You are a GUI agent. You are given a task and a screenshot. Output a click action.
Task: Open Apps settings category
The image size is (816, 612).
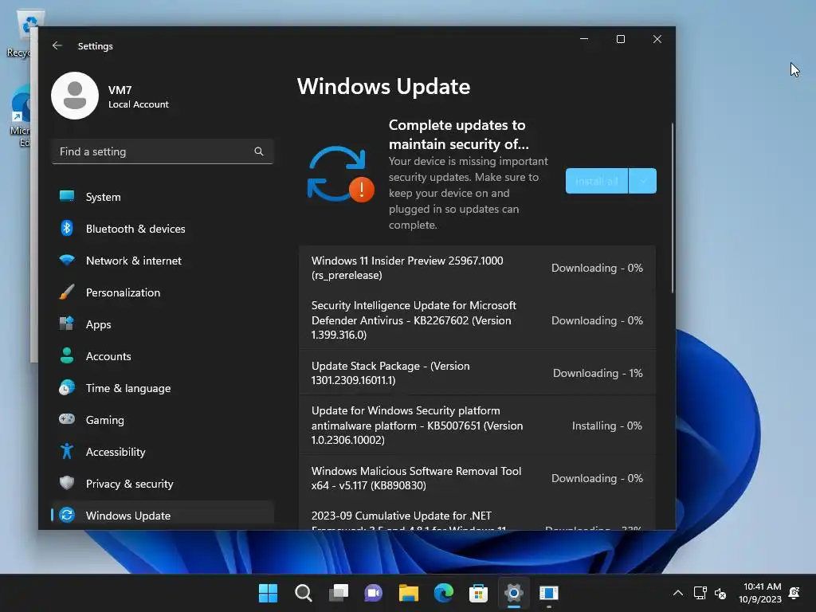click(163, 324)
